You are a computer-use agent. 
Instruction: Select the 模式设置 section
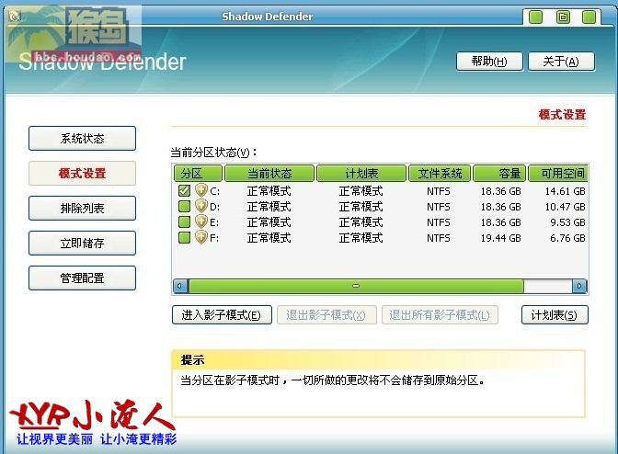82,174
